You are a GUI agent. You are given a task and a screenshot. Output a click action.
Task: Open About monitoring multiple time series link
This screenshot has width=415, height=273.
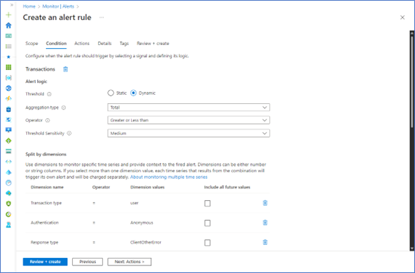[169, 177]
